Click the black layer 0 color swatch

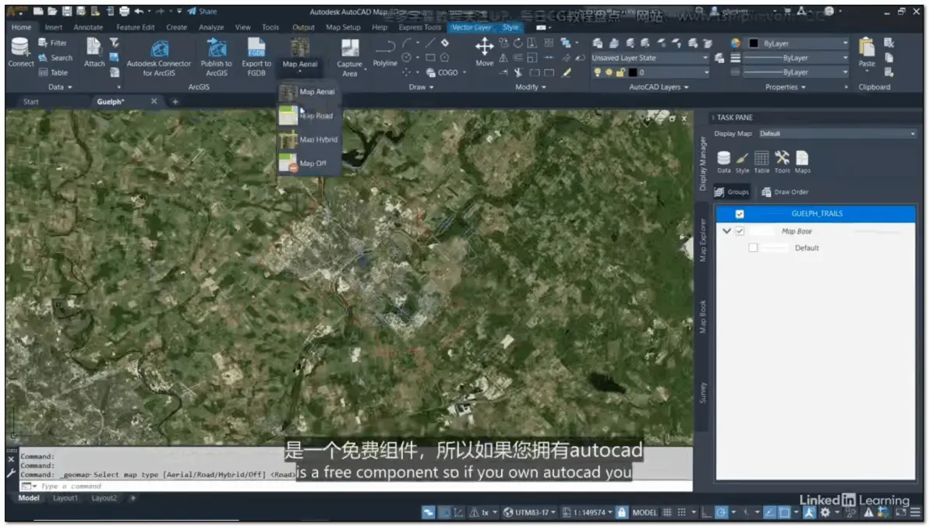tap(632, 72)
